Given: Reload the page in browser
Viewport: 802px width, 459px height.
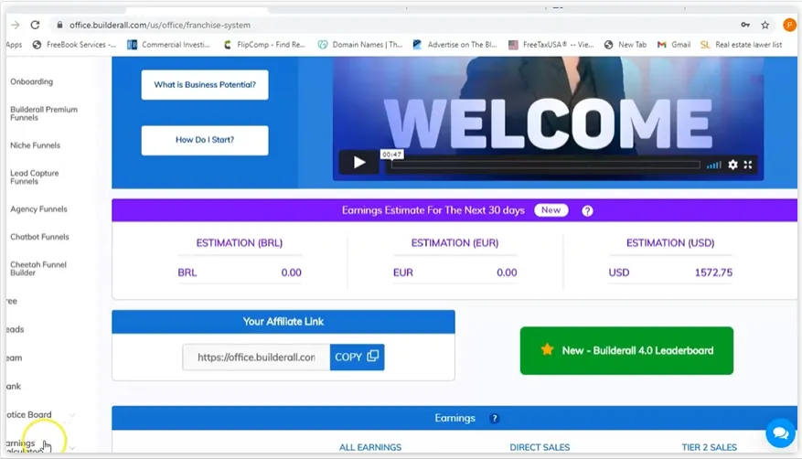Looking at the screenshot, I should (35, 25).
